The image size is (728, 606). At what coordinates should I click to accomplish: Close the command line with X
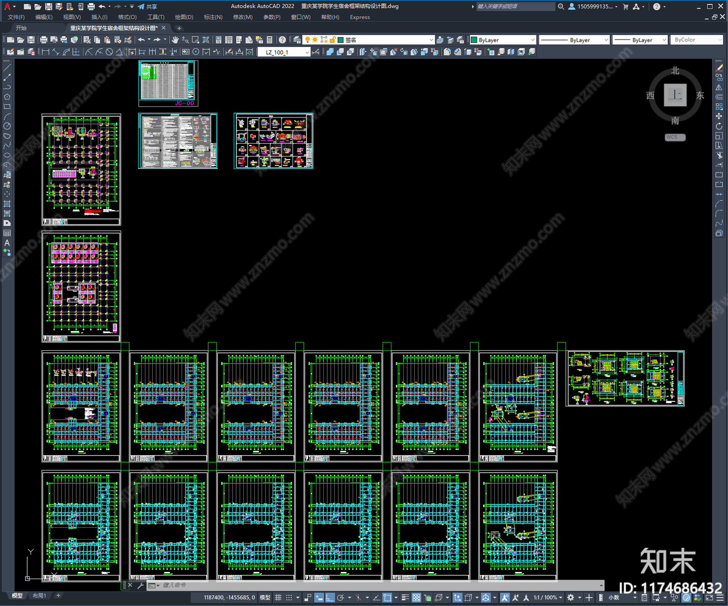[x=130, y=585]
